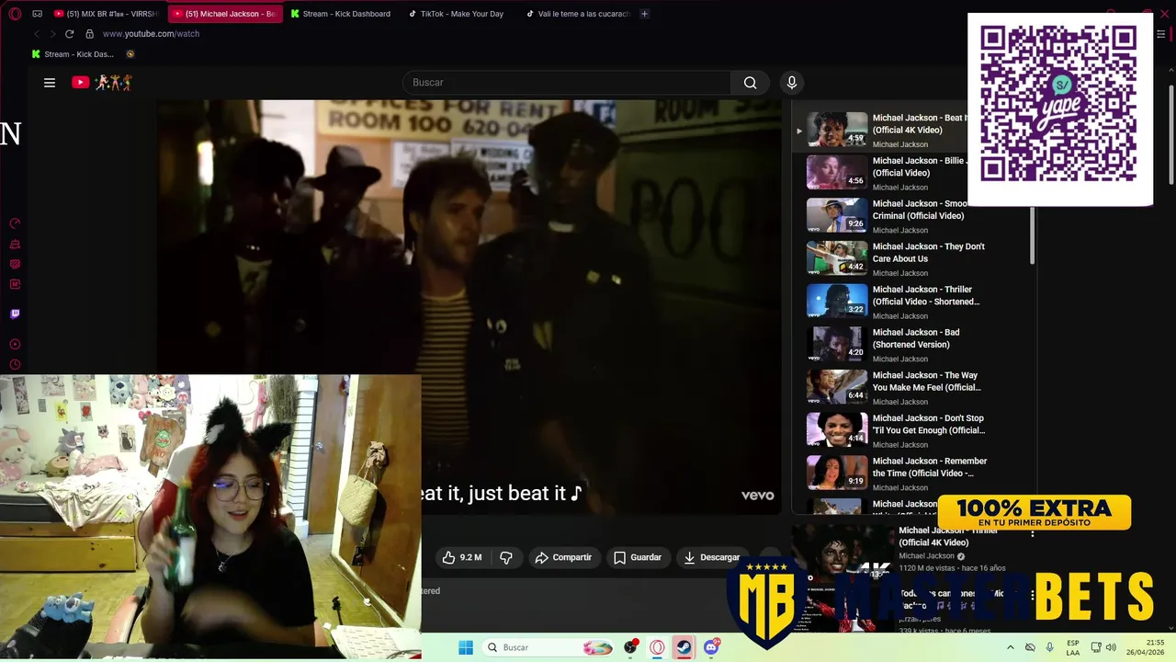Click the YouTube Buscar search field
The image size is (1176, 662).
566,83
